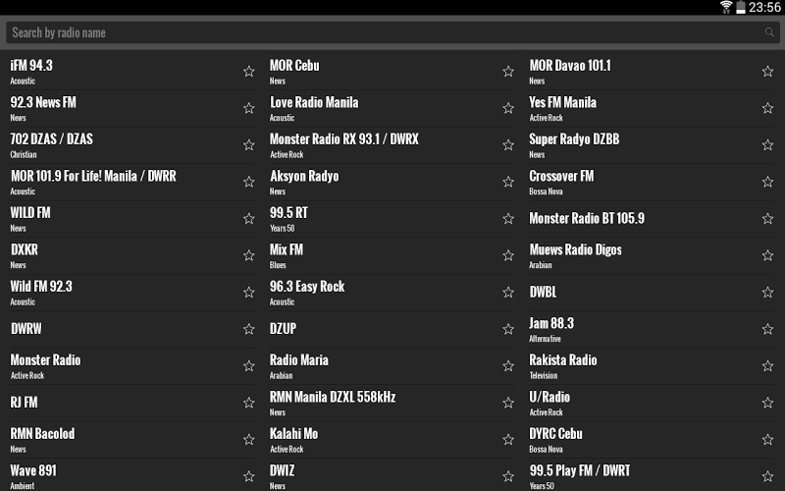This screenshot has width=785, height=491.
Task: Star iFM 94.3 as favorite
Action: point(248,72)
